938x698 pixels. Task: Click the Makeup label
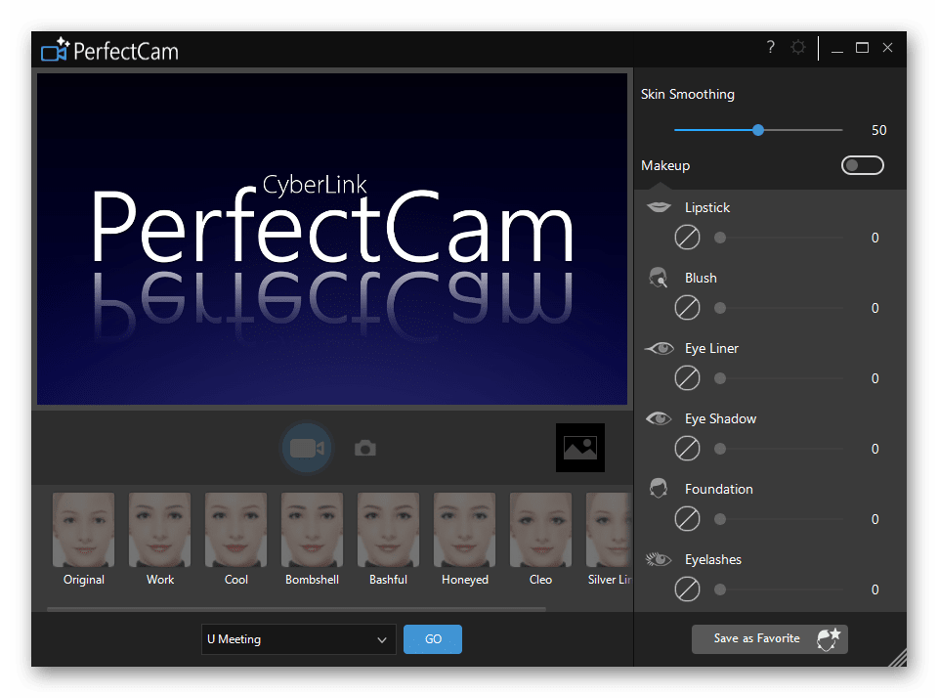(665, 165)
